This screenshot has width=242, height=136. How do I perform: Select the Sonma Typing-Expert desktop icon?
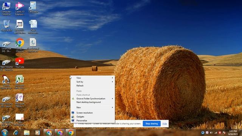pyautogui.click(x=6, y=82)
